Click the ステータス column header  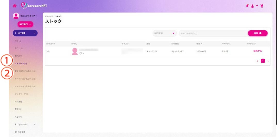coord(226,44)
